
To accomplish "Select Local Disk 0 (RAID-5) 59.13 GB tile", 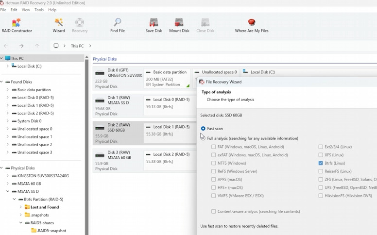I will click(170, 105).
